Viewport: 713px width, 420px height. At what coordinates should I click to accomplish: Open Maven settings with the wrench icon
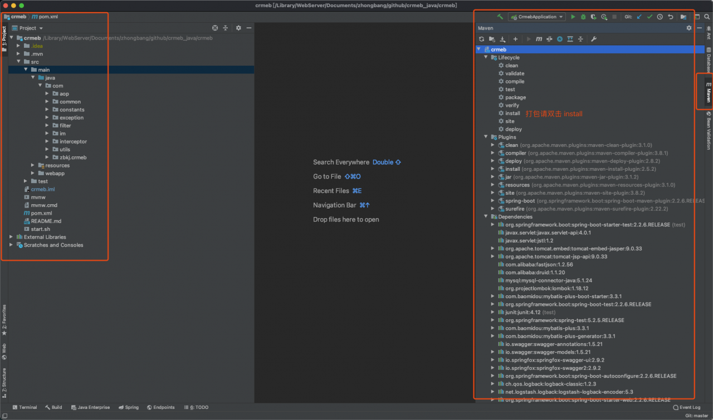point(593,39)
